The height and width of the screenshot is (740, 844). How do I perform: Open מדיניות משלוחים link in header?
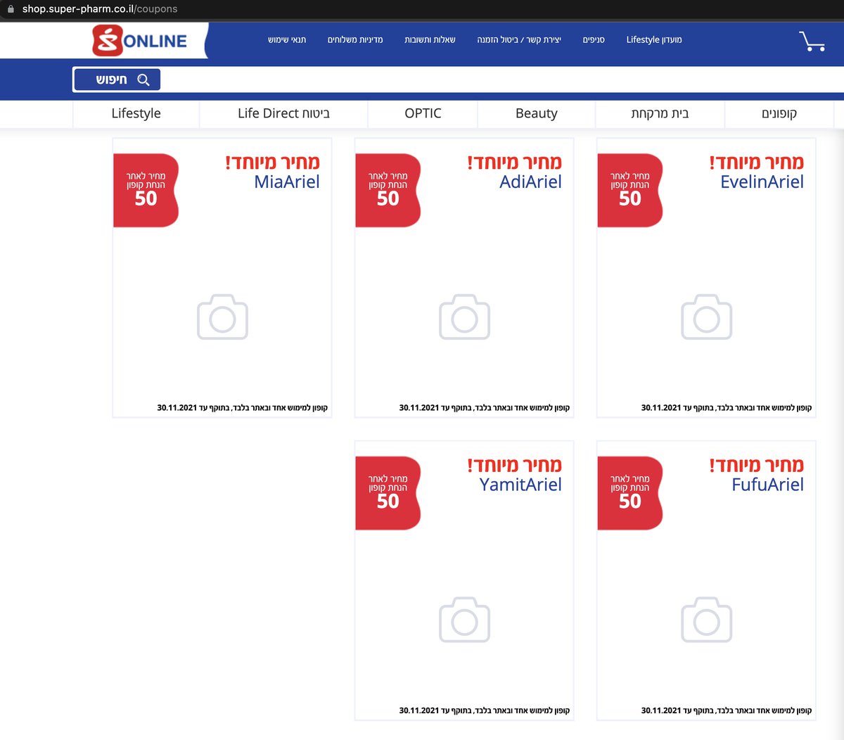point(355,40)
